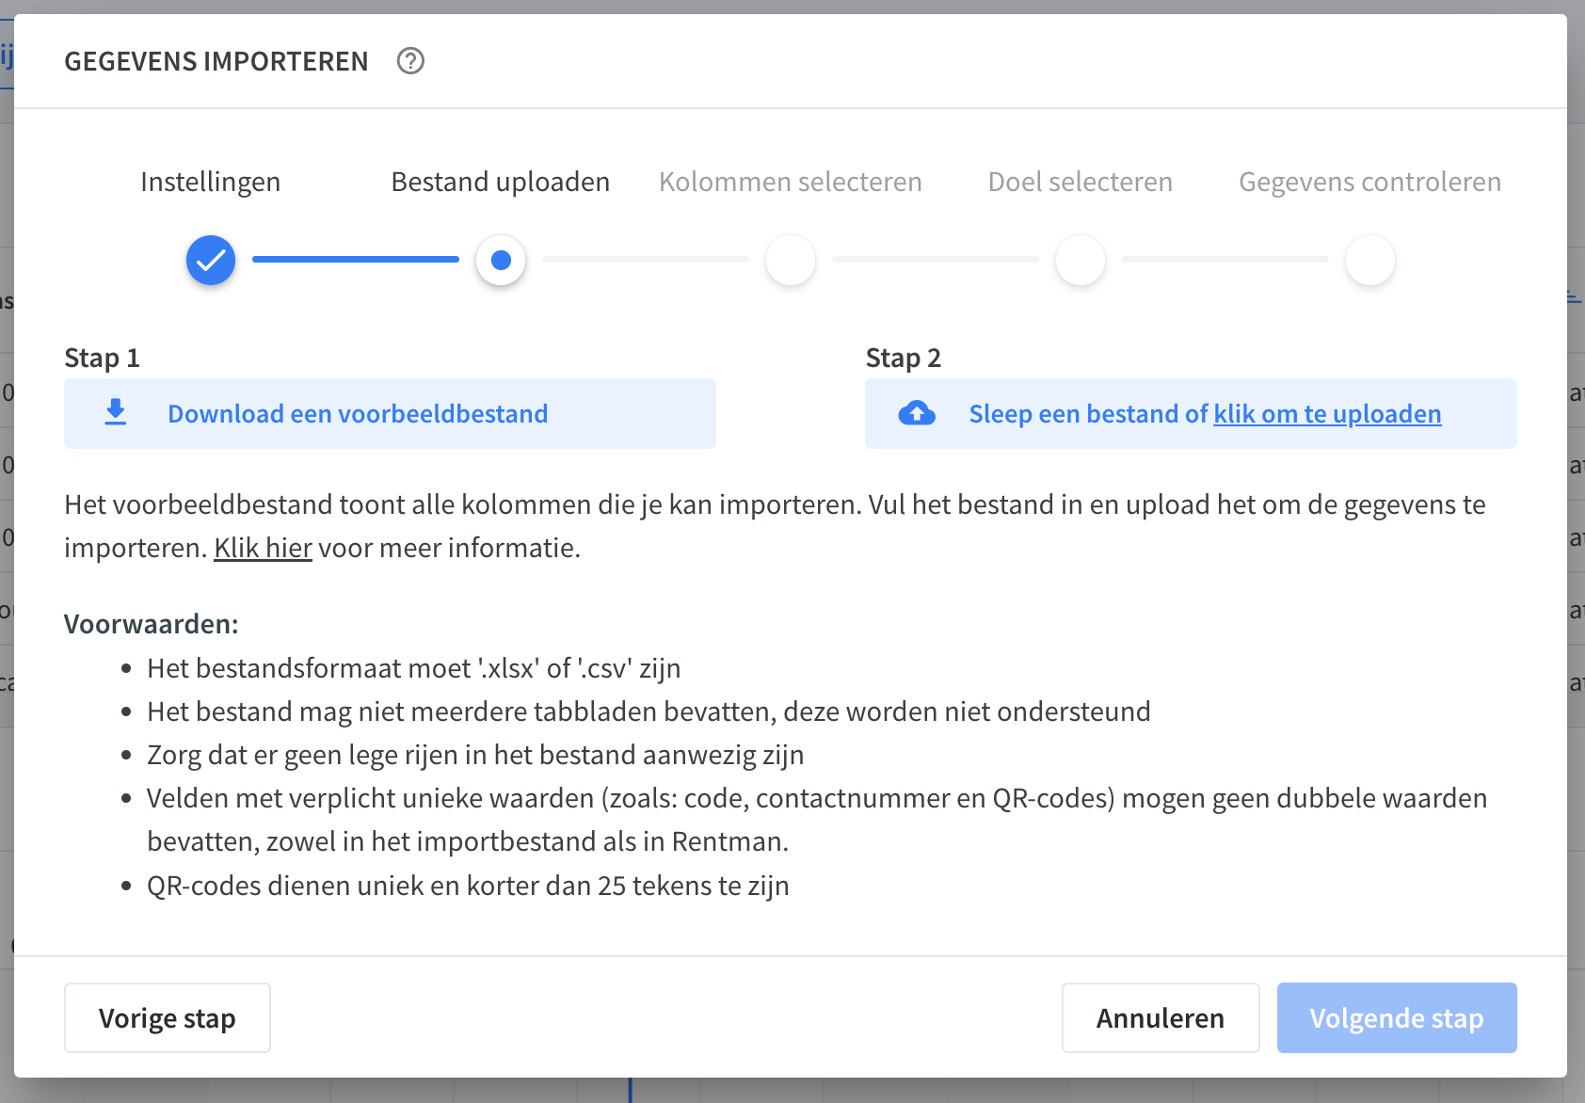Image resolution: width=1585 pixels, height=1103 pixels.
Task: Click the download arrow icon
Action: [x=116, y=413]
